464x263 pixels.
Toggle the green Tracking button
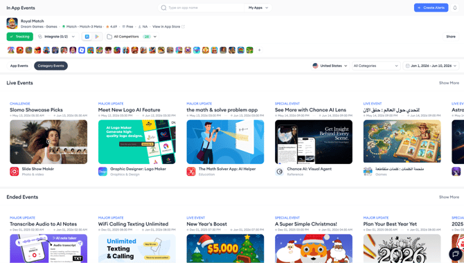point(20,37)
